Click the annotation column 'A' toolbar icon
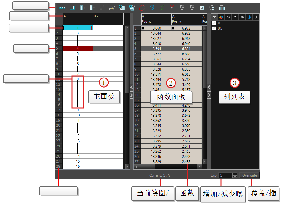This screenshot has height=207, width=284. (202, 8)
